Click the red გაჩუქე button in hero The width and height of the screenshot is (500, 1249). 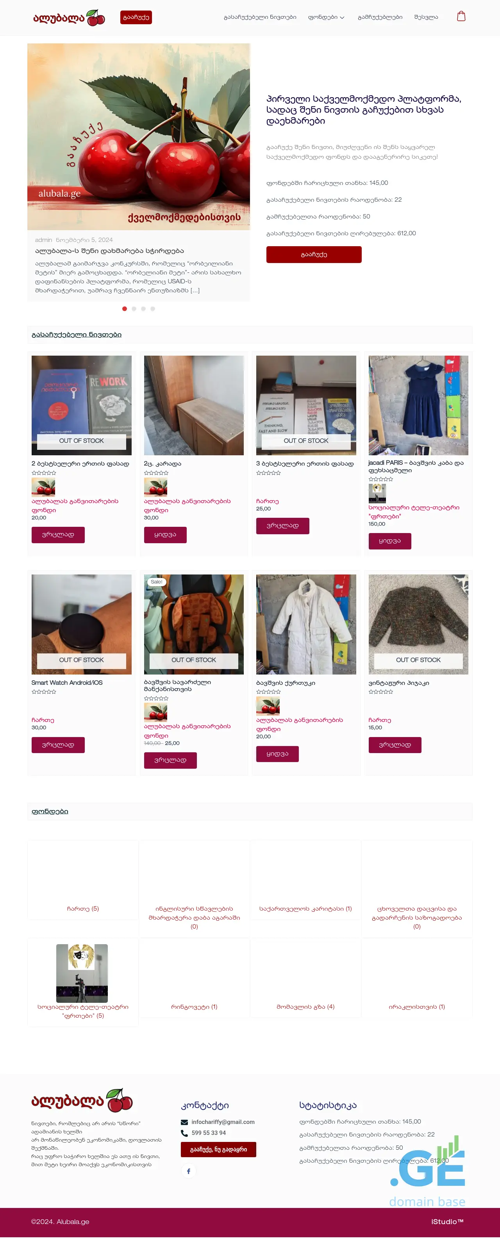tap(314, 254)
